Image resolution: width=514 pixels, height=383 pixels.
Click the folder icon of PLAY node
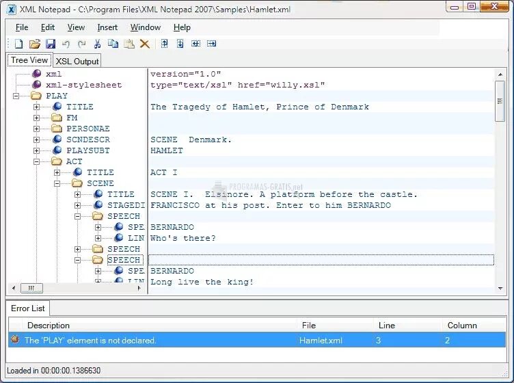36,96
